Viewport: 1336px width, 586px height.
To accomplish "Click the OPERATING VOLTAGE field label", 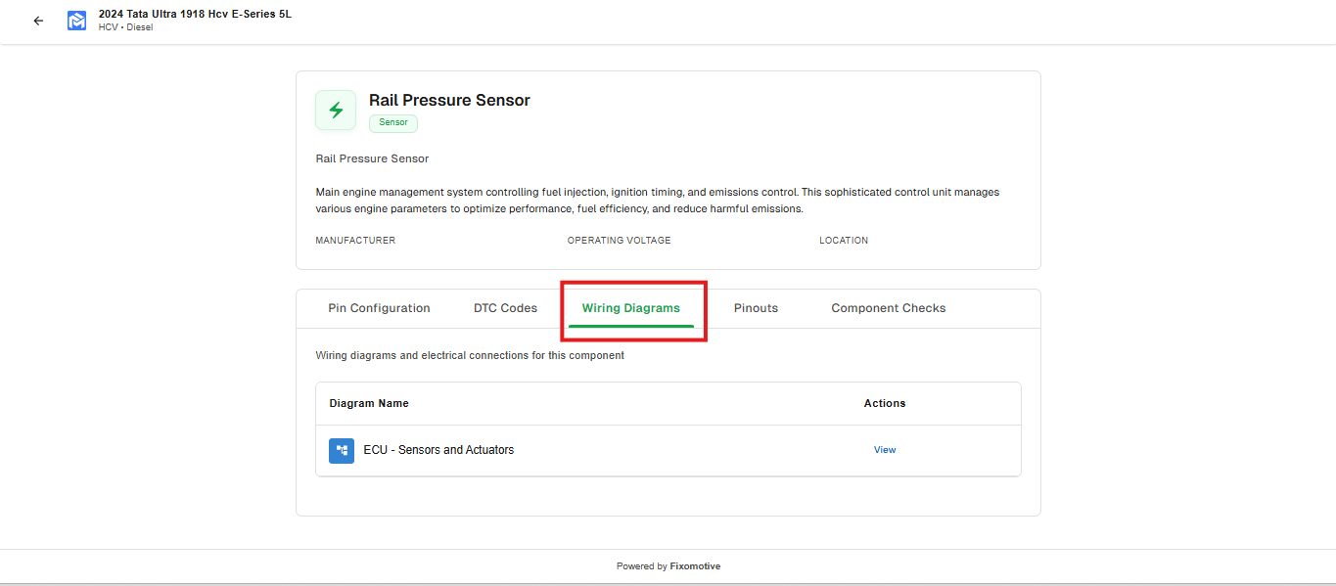I will click(619, 240).
